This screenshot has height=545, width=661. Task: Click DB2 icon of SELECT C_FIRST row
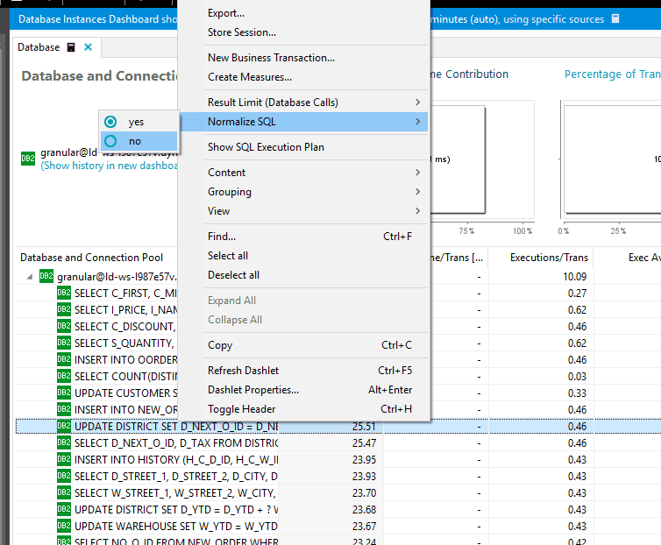(x=64, y=293)
